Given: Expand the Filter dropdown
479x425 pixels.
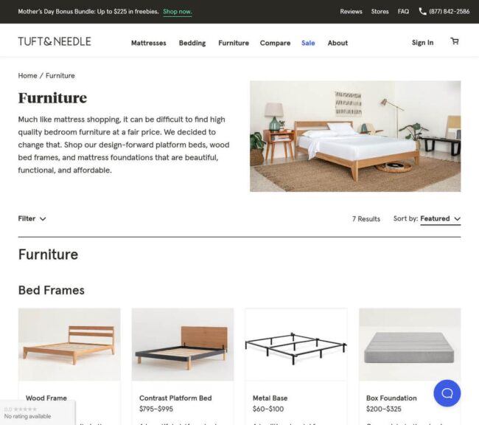Looking at the screenshot, I should [x=32, y=219].
